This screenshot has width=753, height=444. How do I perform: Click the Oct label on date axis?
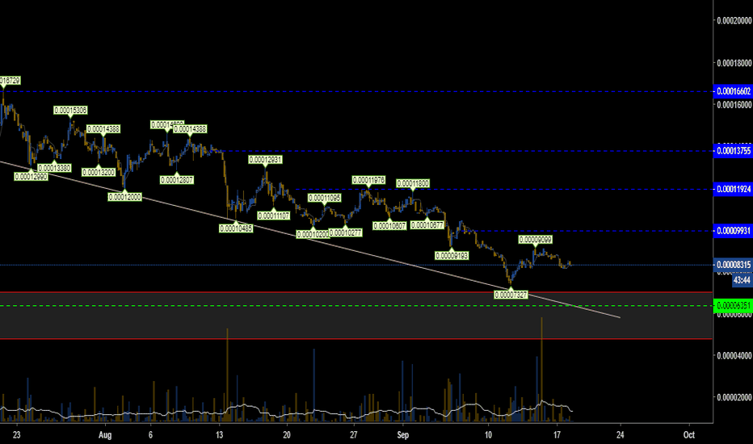coord(688,435)
